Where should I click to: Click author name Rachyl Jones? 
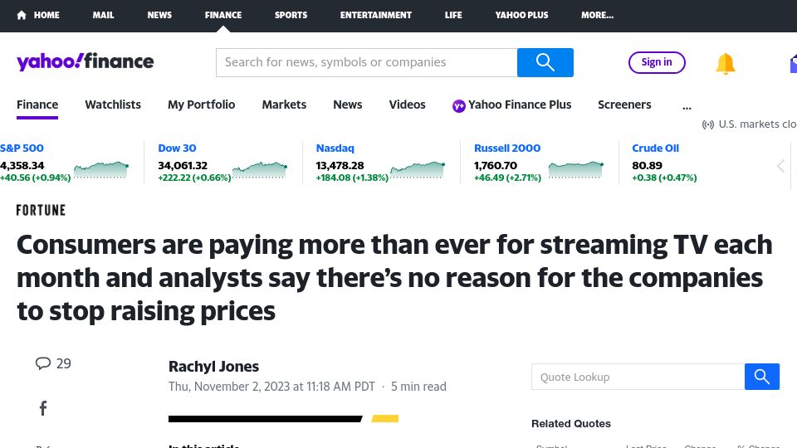(213, 366)
